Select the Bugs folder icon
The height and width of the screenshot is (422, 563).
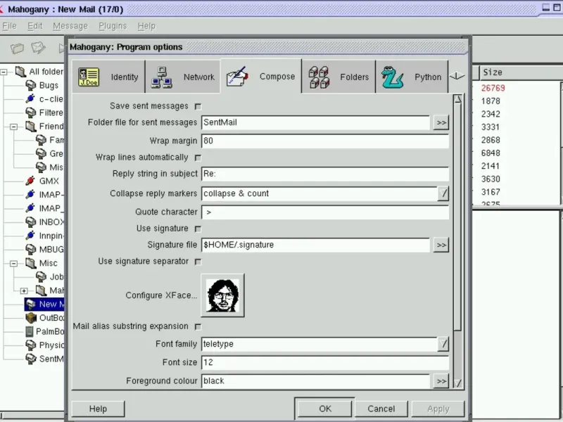pyautogui.click(x=31, y=85)
